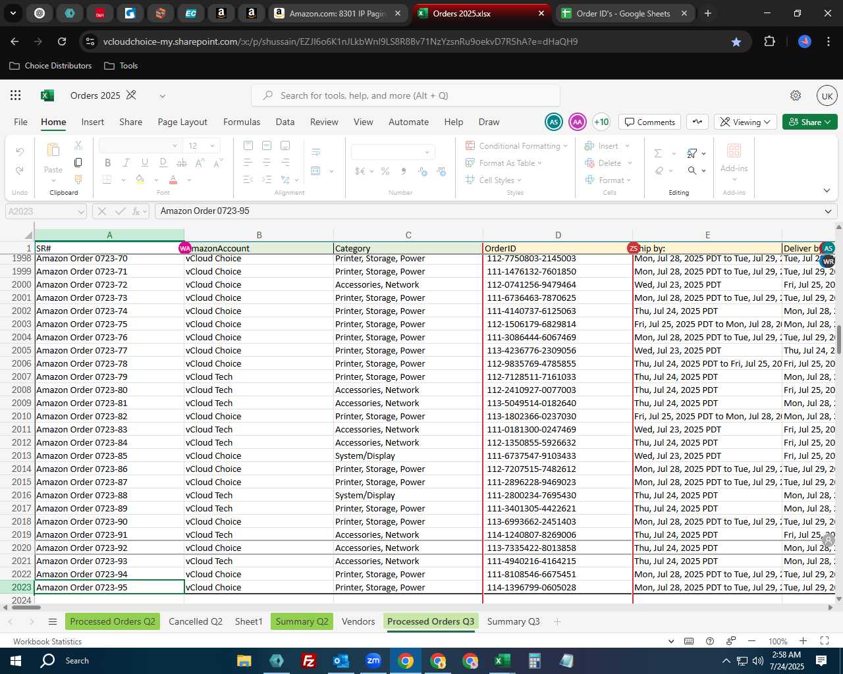Open the FileZilla icon in taskbar
This screenshot has width=843, height=674.
pyautogui.click(x=308, y=661)
